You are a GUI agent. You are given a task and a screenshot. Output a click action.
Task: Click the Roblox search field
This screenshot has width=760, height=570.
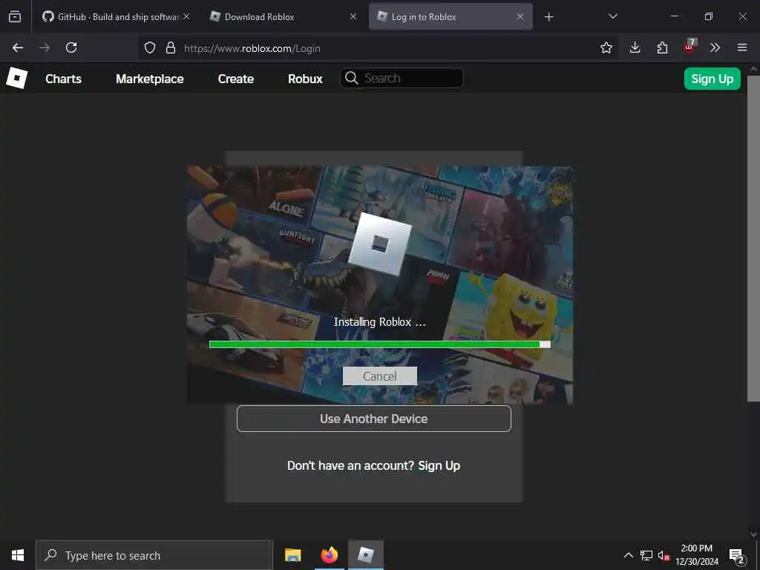pyautogui.click(x=402, y=78)
